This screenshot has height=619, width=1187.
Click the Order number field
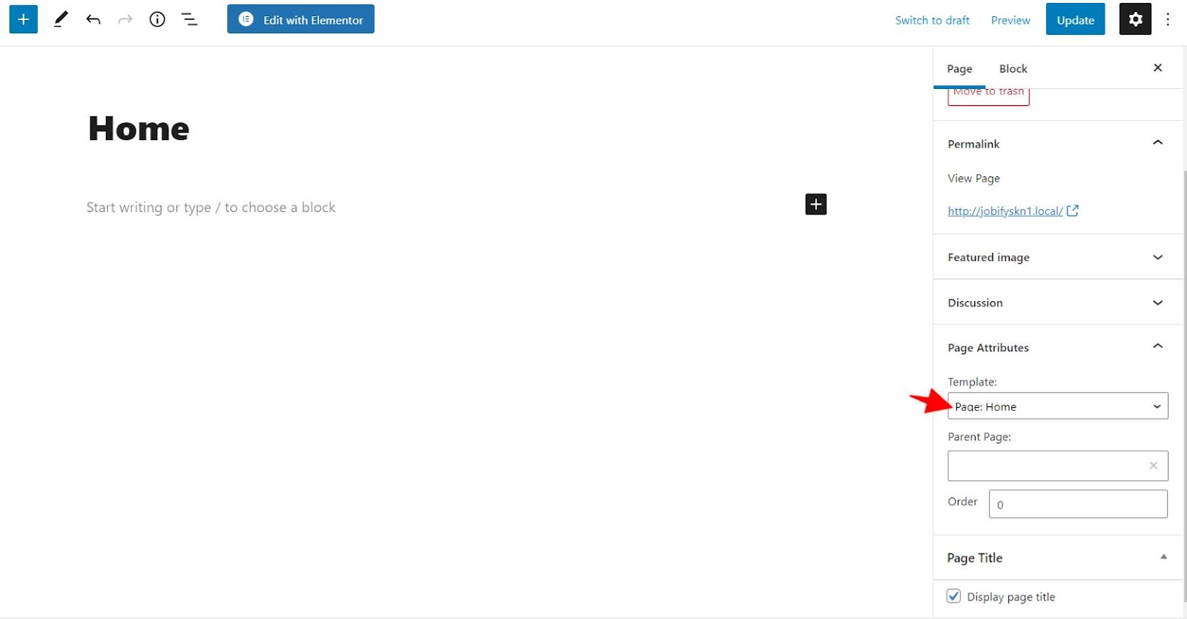point(1078,504)
